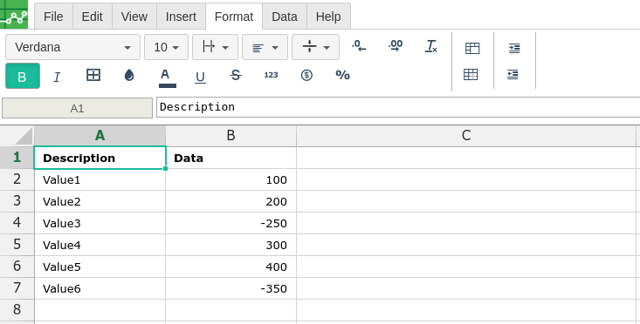
Task: Click the decrease decimal places icon
Action: tap(359, 46)
